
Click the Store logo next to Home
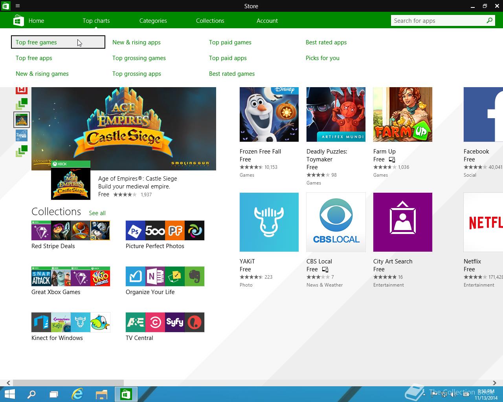(x=18, y=20)
